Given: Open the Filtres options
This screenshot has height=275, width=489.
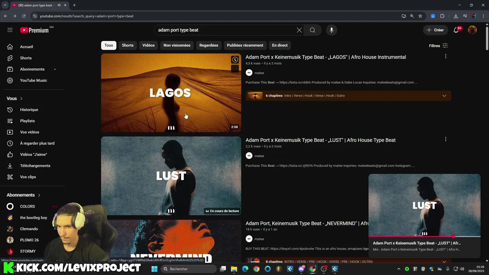Looking at the screenshot, I should 438,46.
